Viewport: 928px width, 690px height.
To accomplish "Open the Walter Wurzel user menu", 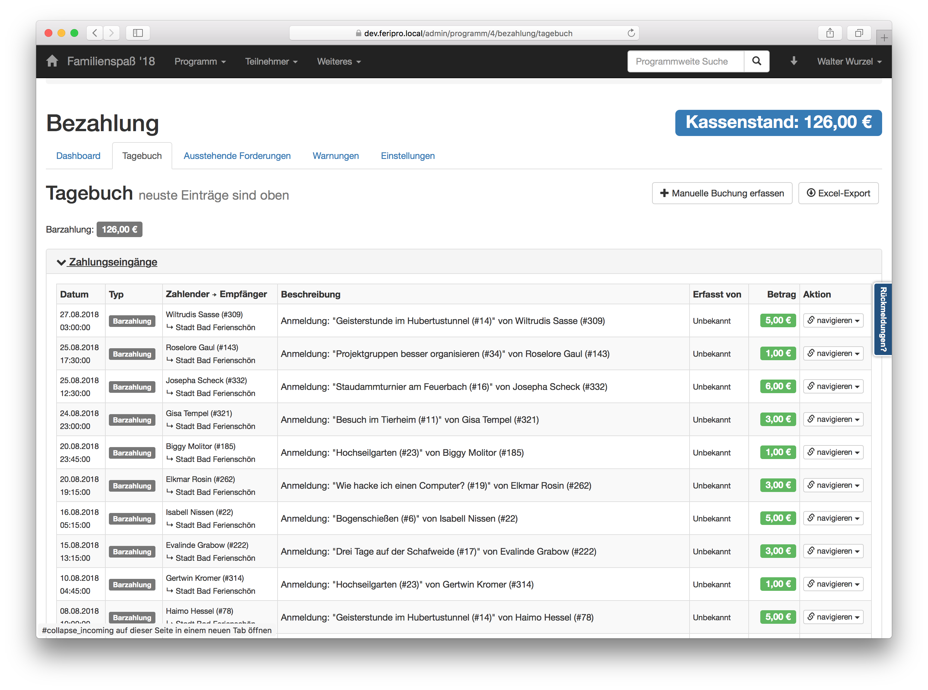I will (849, 61).
